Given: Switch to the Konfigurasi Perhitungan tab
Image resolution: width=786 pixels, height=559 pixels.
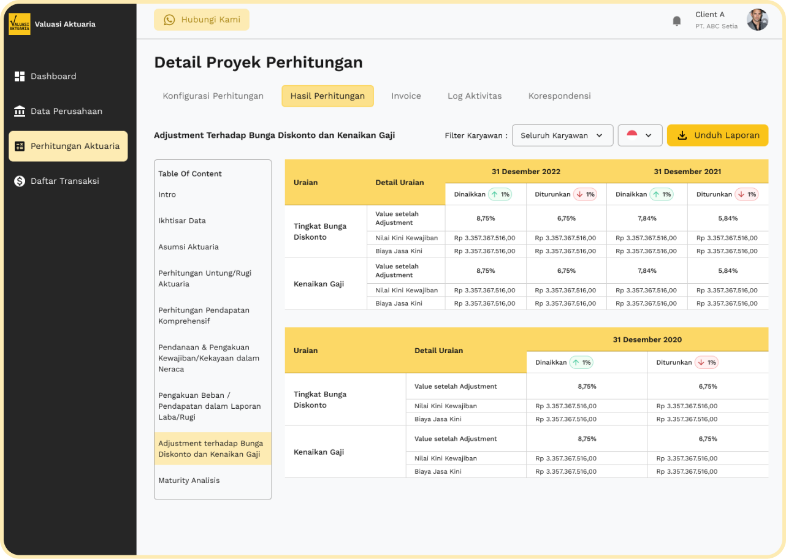Looking at the screenshot, I should [213, 96].
